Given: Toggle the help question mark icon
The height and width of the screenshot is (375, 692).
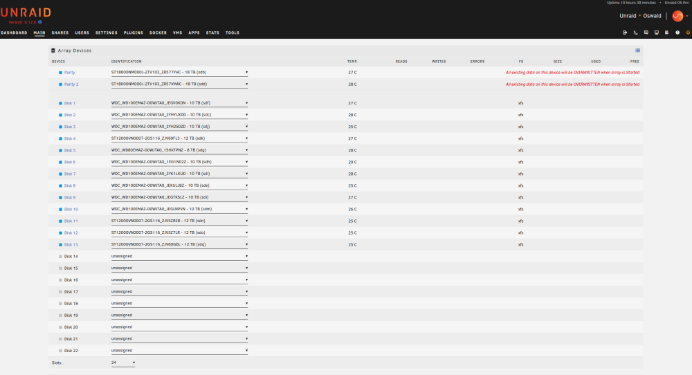Looking at the screenshot, I should point(677,33).
